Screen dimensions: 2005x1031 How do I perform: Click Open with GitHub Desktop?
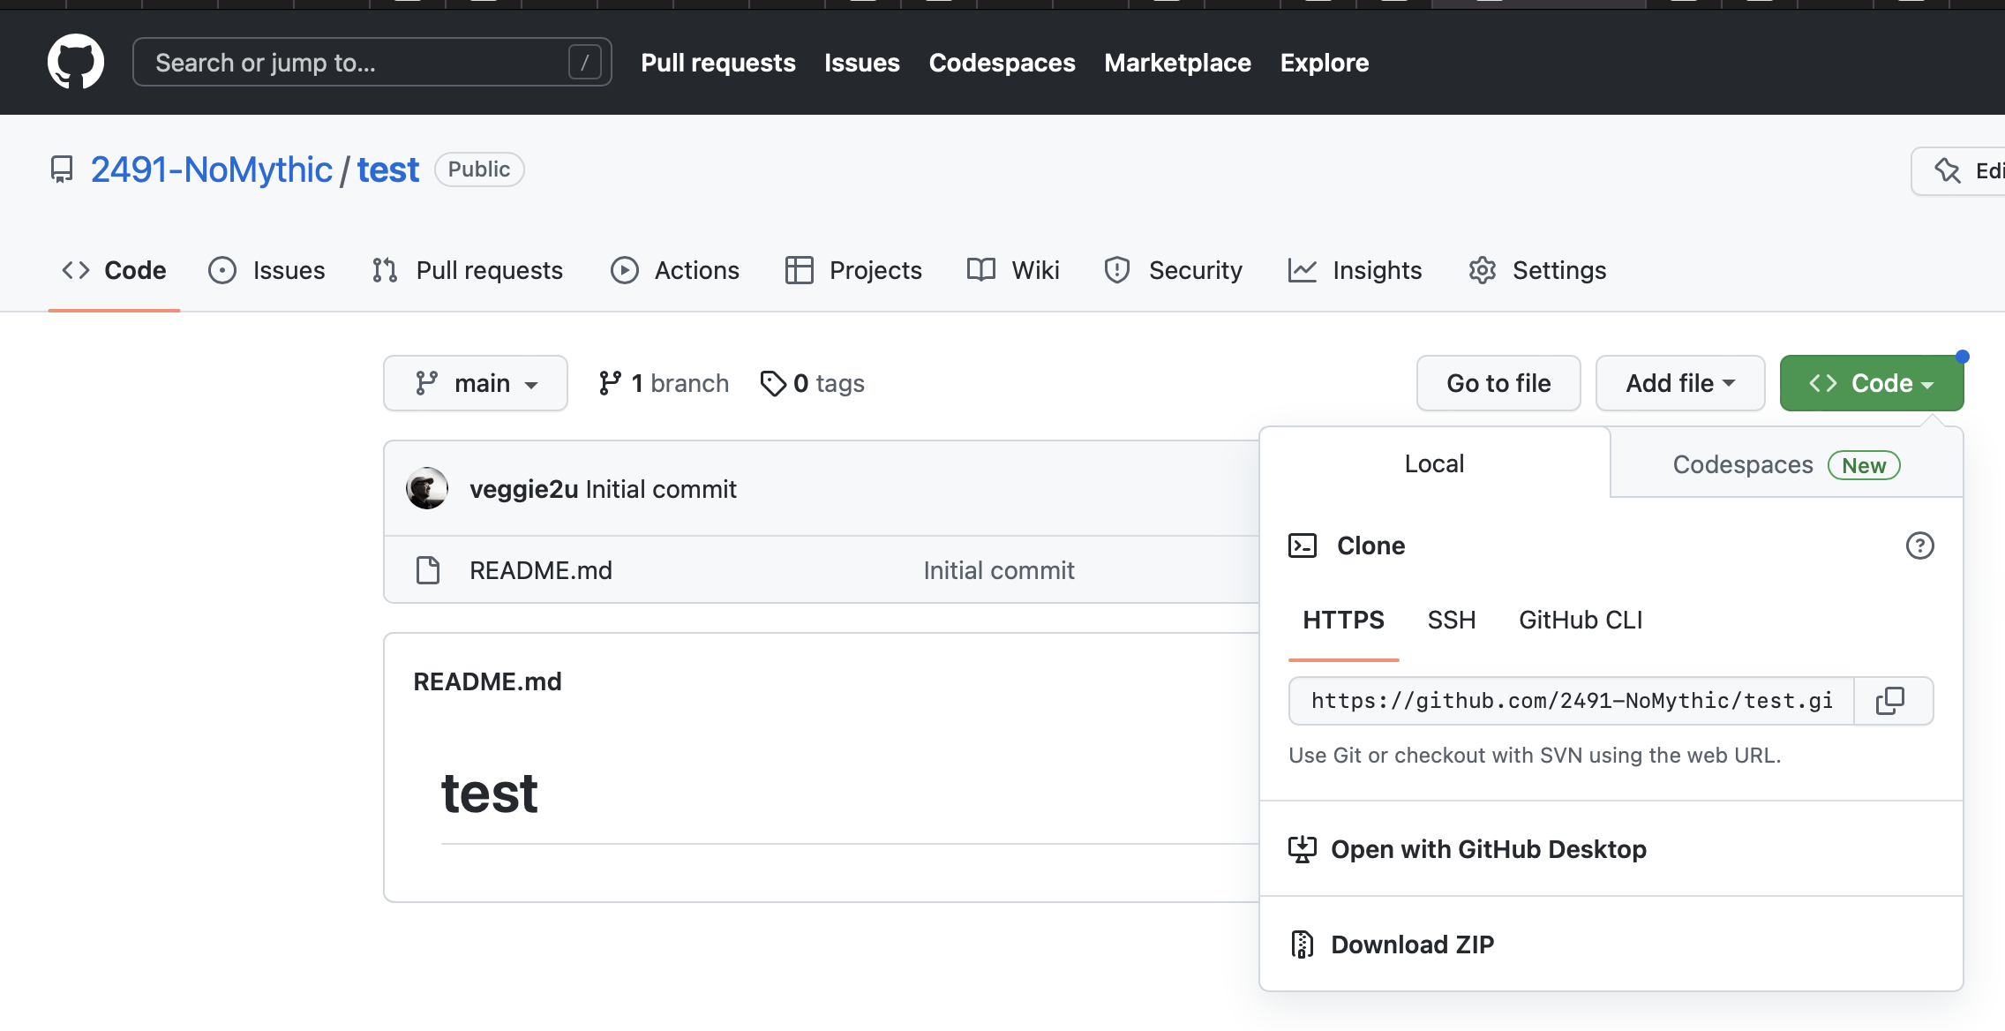click(x=1488, y=849)
